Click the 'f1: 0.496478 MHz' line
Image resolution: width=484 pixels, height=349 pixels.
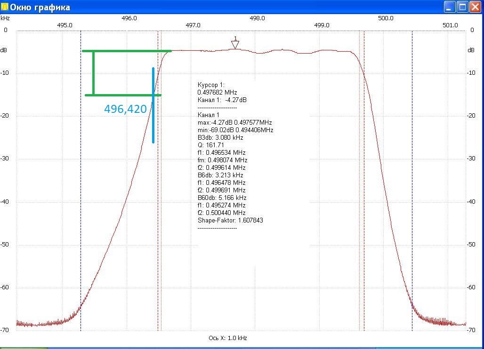221,182
